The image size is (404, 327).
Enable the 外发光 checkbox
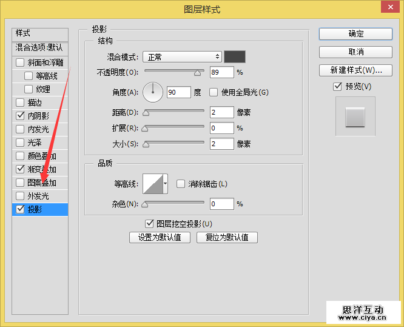tap(20, 196)
